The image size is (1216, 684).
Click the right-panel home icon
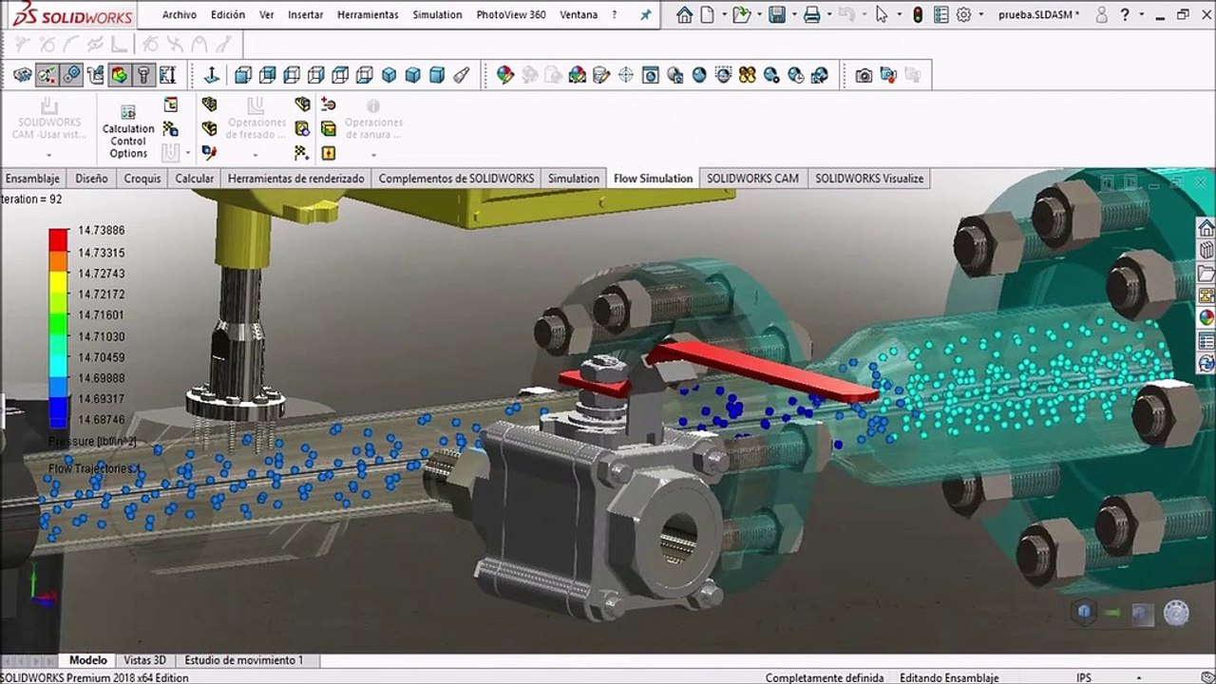click(x=1206, y=228)
